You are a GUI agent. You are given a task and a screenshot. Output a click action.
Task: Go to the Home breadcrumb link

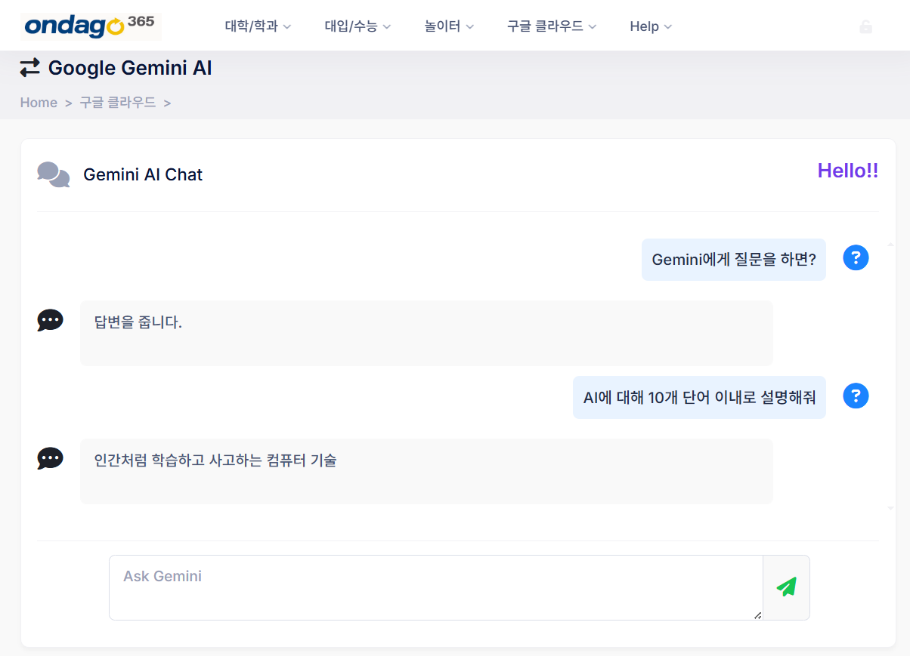click(x=39, y=103)
